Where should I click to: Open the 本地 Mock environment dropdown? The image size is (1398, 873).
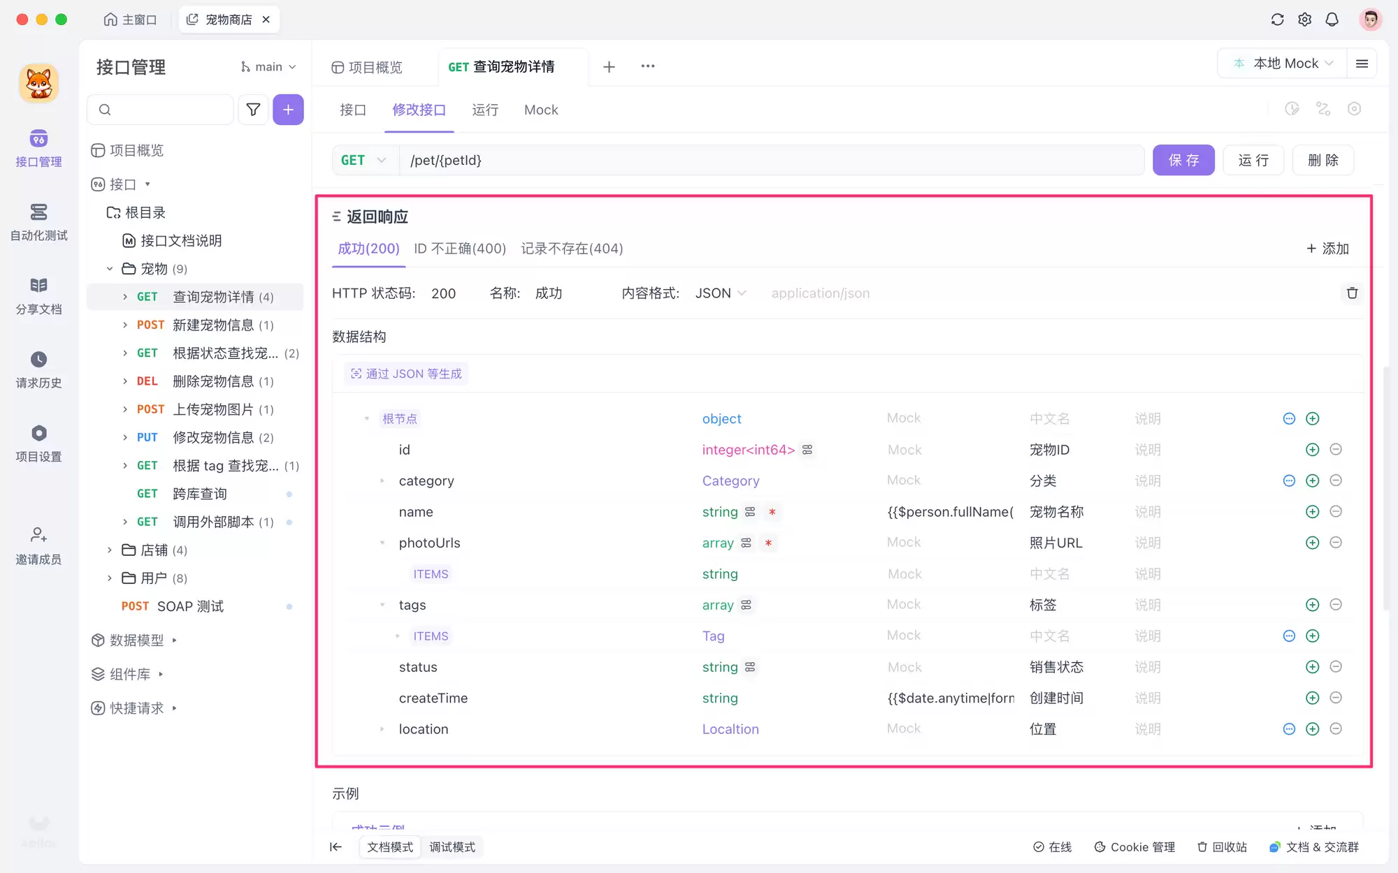click(1283, 64)
